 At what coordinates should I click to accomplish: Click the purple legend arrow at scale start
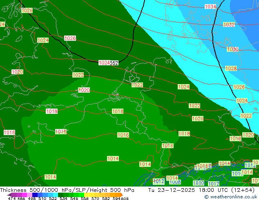pos(9,195)
